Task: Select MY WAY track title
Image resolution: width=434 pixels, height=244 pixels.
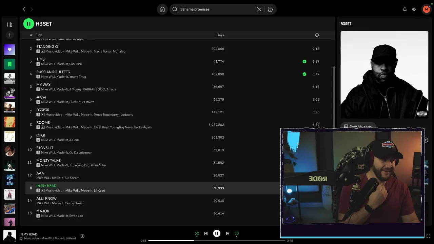Action: [43, 85]
